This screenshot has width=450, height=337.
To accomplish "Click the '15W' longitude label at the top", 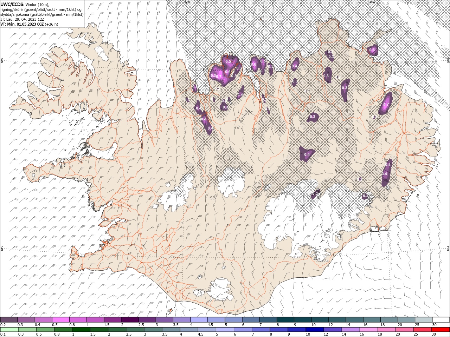I will pyautogui.click(x=373, y=1).
